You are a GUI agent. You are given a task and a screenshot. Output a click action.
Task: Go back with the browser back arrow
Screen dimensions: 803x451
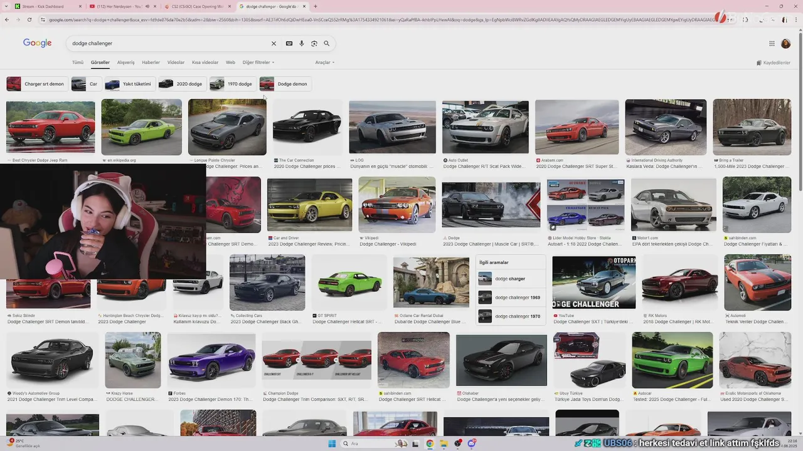tap(7, 19)
